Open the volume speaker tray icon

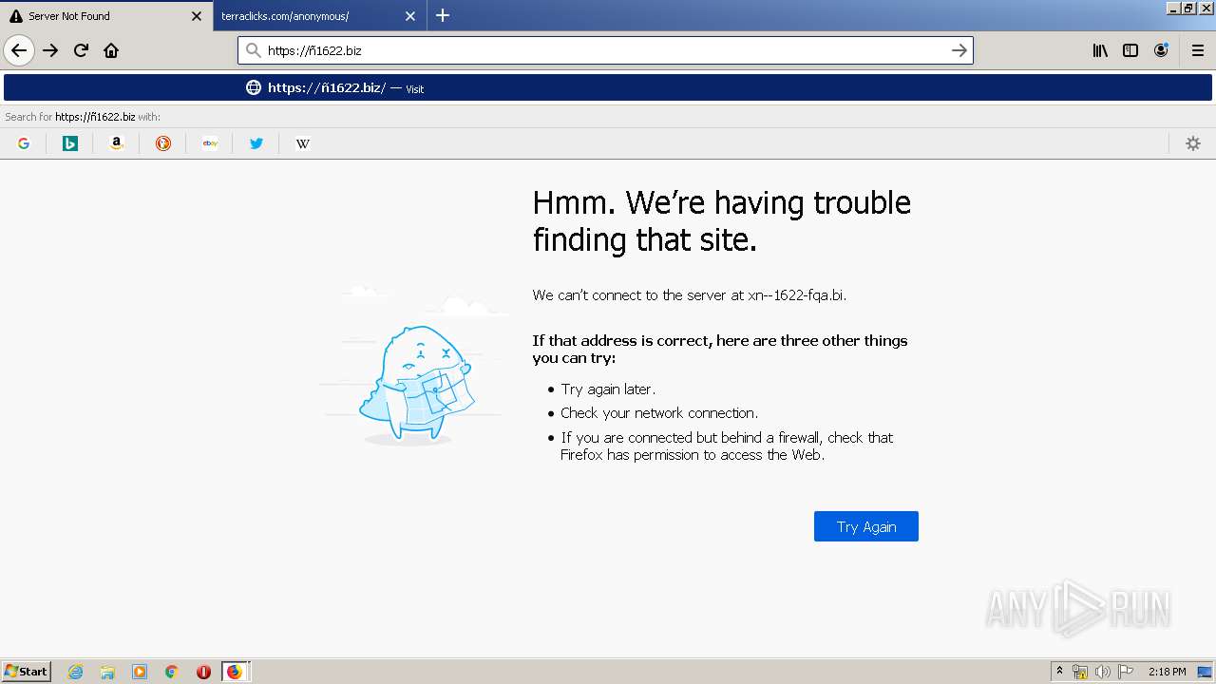pyautogui.click(x=1103, y=672)
